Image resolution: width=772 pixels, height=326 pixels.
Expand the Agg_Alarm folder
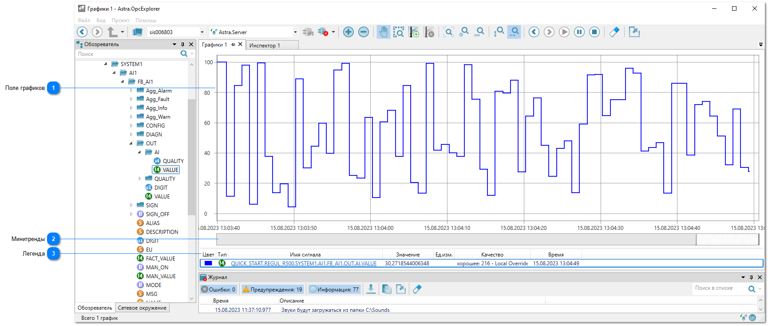[x=131, y=90]
